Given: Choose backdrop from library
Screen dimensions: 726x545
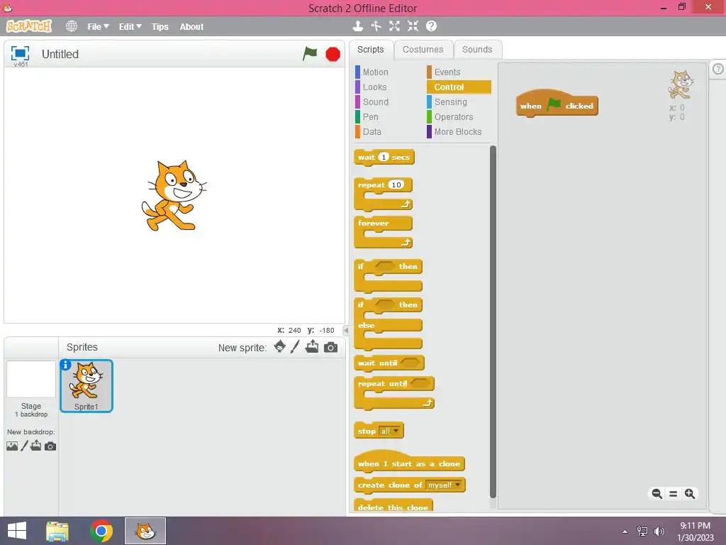Looking at the screenshot, I should [x=12, y=446].
